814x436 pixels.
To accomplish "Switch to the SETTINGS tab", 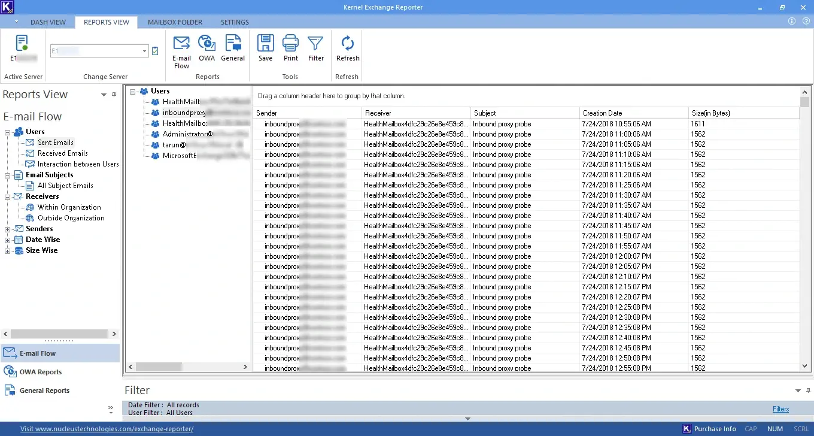I will pos(235,22).
